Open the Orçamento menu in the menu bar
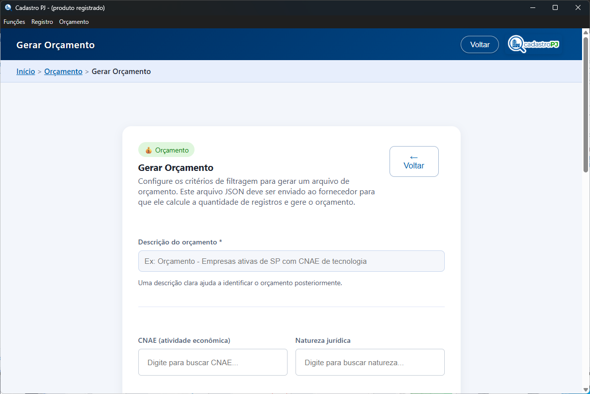 tap(74, 22)
